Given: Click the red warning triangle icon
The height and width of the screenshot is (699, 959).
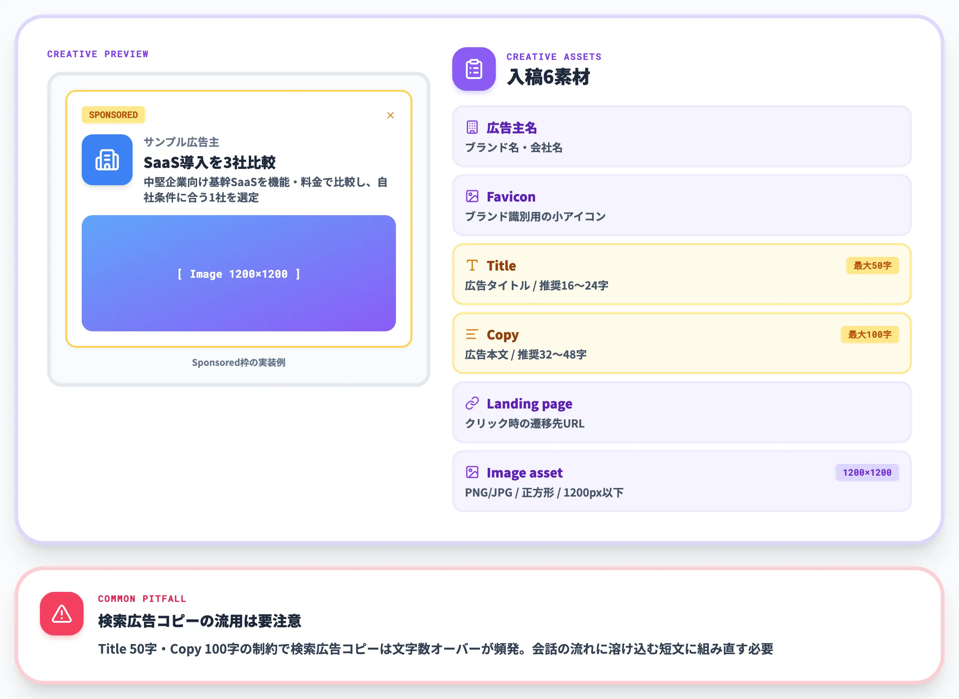Looking at the screenshot, I should click(62, 614).
